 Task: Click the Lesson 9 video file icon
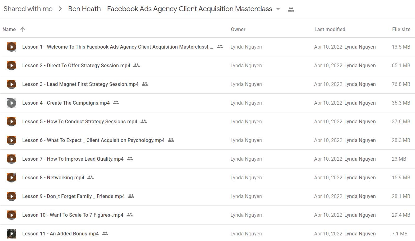pyautogui.click(x=12, y=196)
